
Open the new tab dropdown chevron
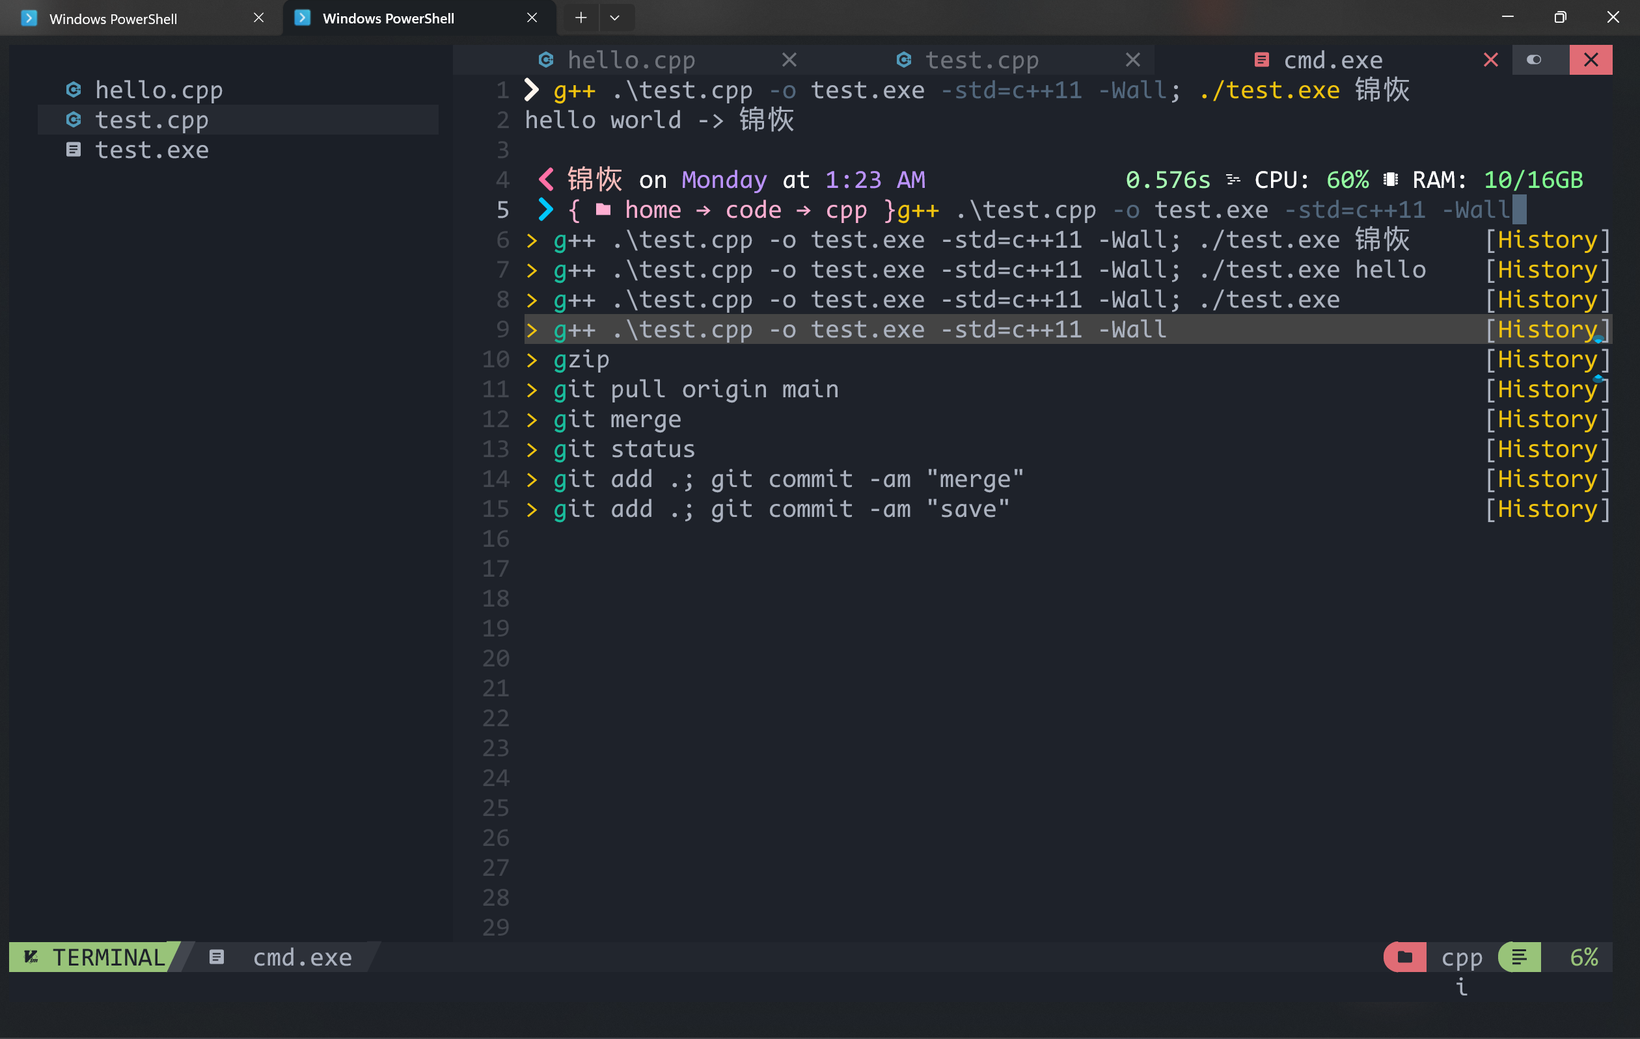point(616,18)
